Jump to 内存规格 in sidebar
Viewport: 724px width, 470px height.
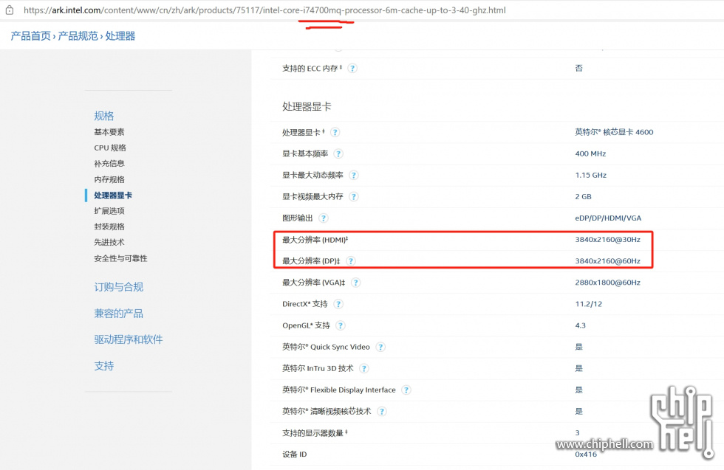[109, 179]
